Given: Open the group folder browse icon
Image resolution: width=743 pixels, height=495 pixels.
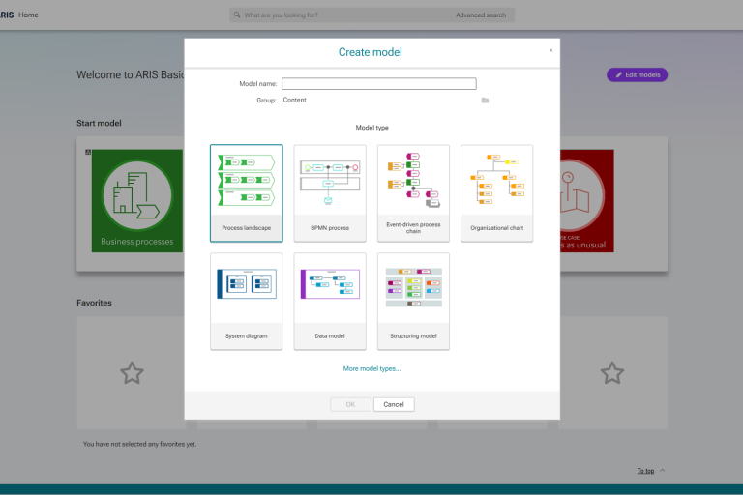Looking at the screenshot, I should (485, 100).
